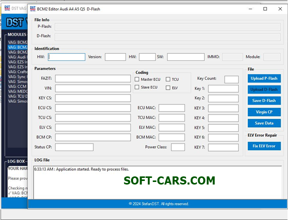This screenshot has width=288, height=220.
Task: Click the KEY 6 field
Action: [x=223, y=137]
